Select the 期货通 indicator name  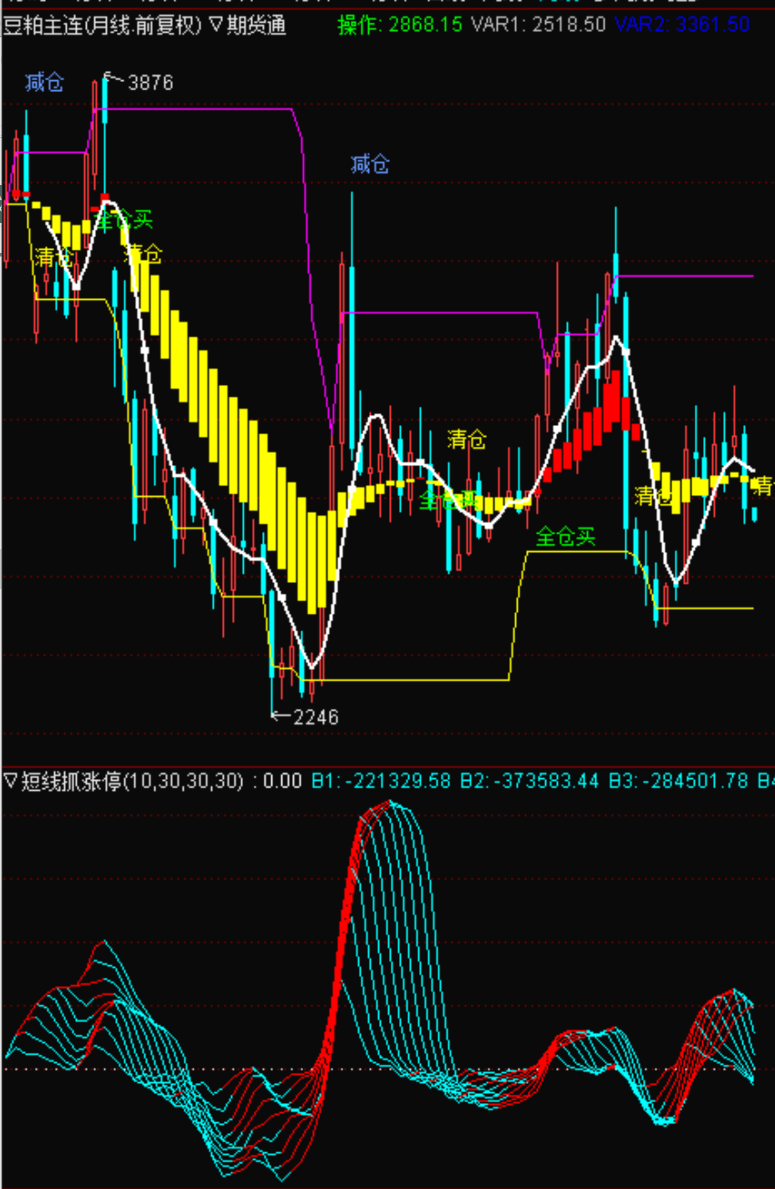point(257,25)
